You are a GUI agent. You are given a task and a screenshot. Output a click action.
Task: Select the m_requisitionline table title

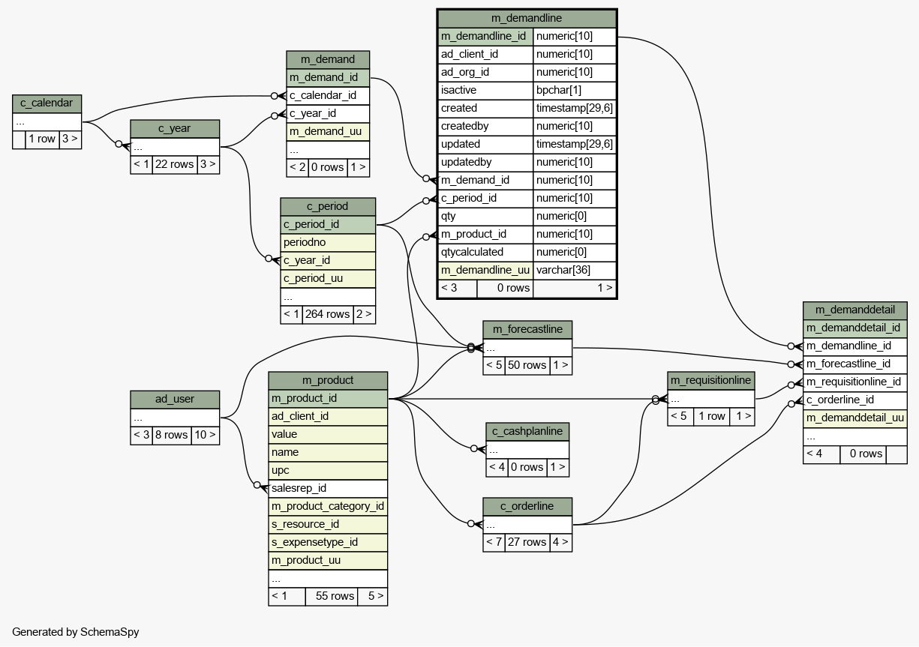tap(710, 380)
